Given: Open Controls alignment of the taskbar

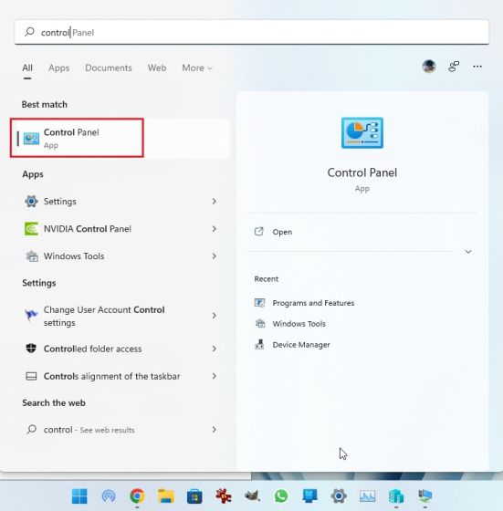Looking at the screenshot, I should tap(120, 376).
